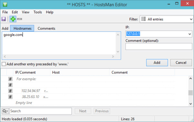Click the 'Lines: 26' status bar entry
Screen dimensions: 194x122
(128, 119)
